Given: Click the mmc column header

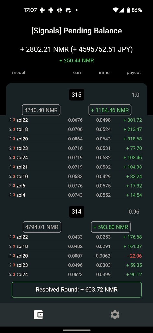Looking at the screenshot, I should (x=104, y=73).
